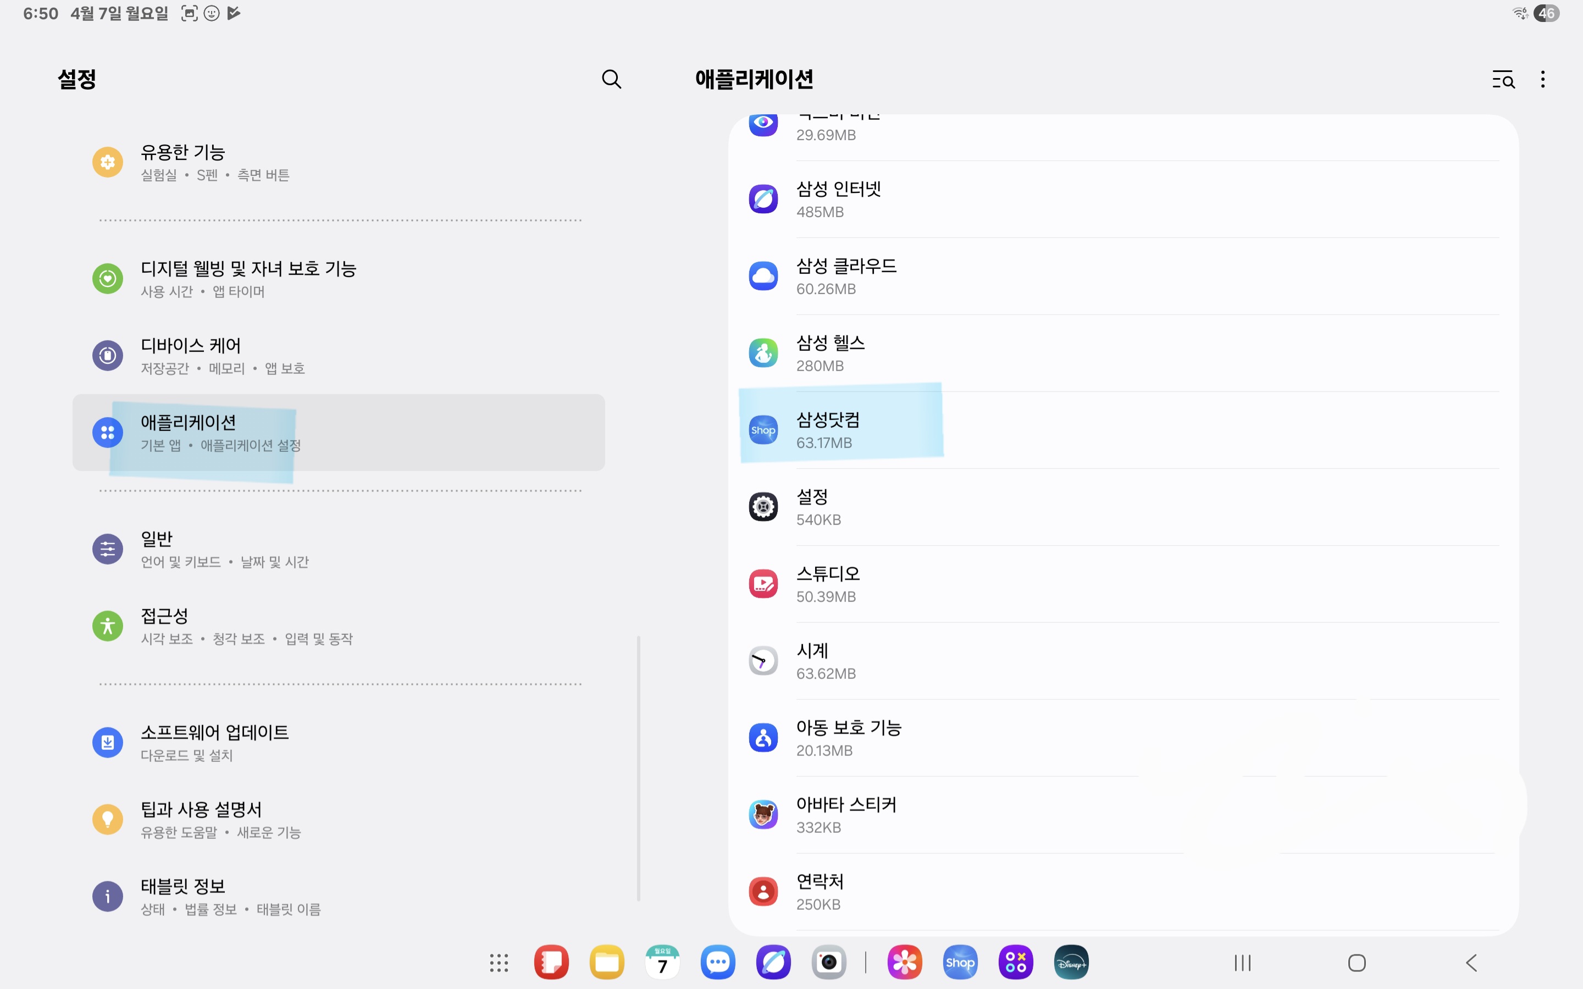
Task: Open the three-dot more options menu
Action: click(1542, 80)
